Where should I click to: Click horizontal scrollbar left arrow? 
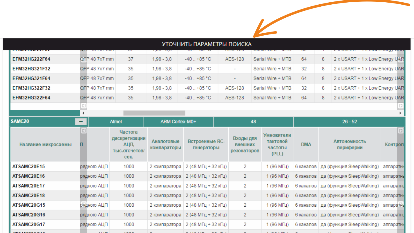click(83, 113)
